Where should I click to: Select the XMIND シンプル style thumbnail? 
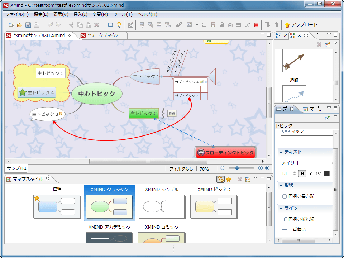pos(162,207)
